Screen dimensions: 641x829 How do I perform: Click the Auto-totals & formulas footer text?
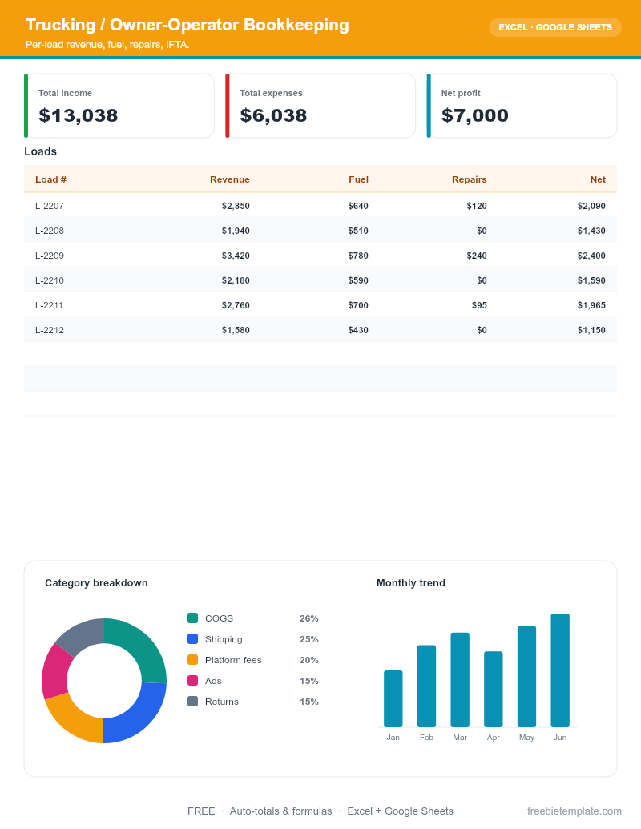280,811
